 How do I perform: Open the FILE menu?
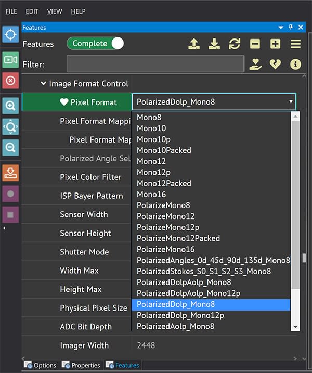11,11
